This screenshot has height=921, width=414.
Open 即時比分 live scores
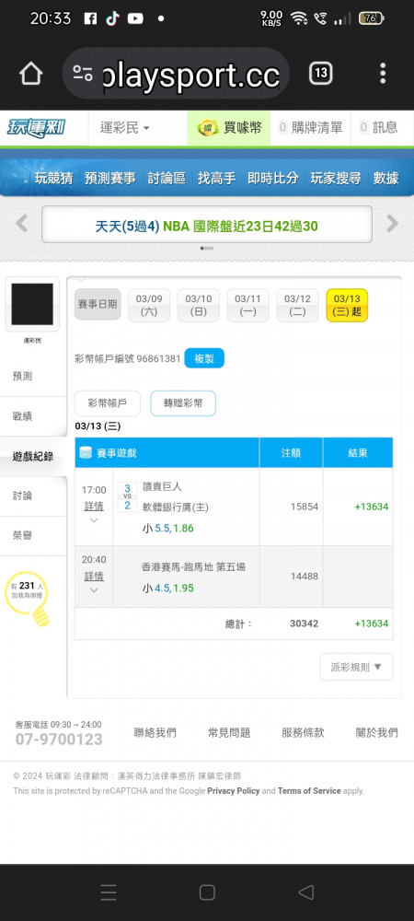pyautogui.click(x=272, y=178)
